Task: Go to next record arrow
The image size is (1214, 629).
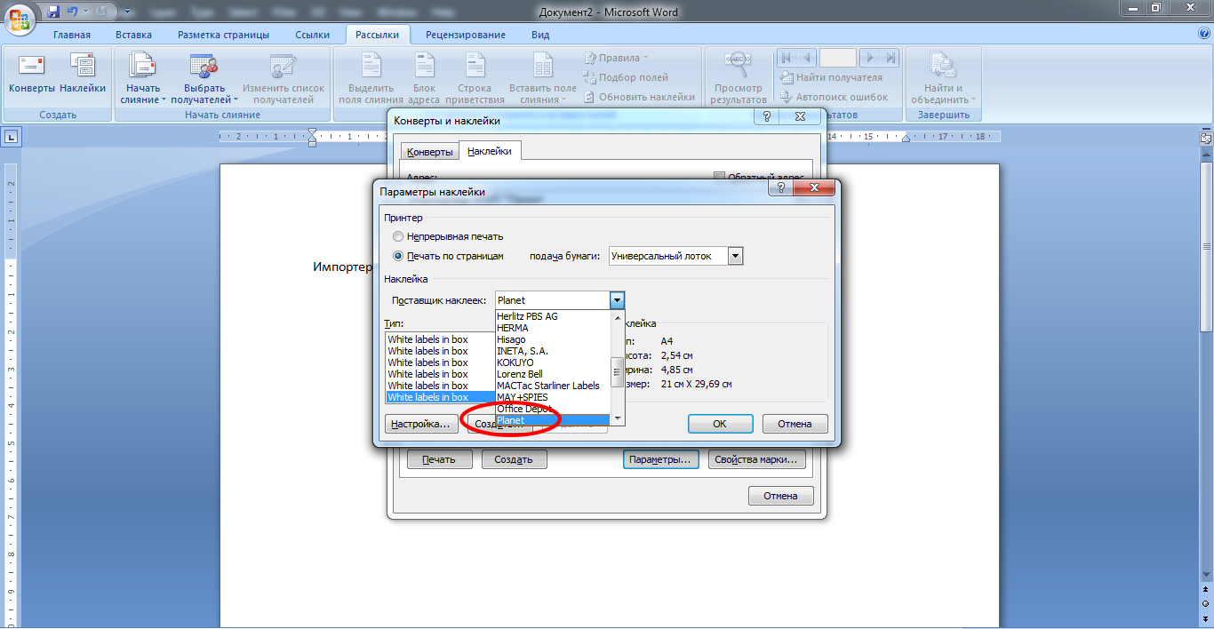Action: click(869, 58)
